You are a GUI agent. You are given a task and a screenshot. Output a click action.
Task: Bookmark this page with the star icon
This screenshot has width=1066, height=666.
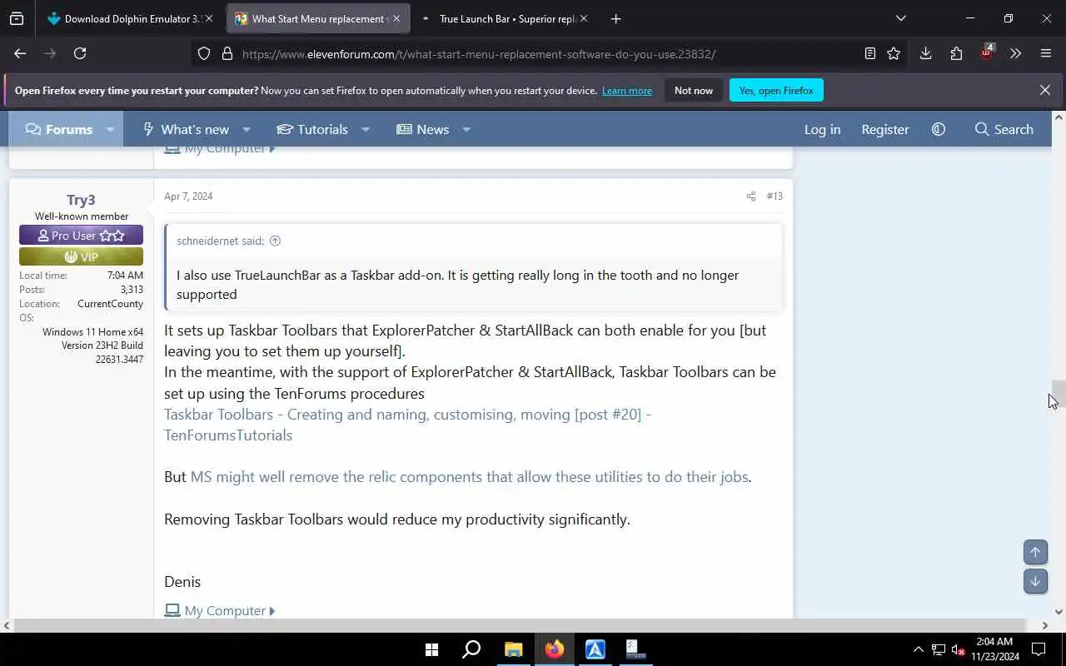coord(894,53)
